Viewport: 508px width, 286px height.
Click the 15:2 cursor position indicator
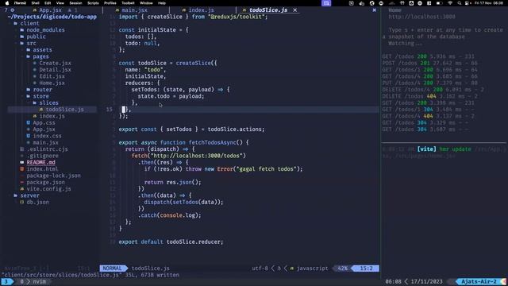366,269
